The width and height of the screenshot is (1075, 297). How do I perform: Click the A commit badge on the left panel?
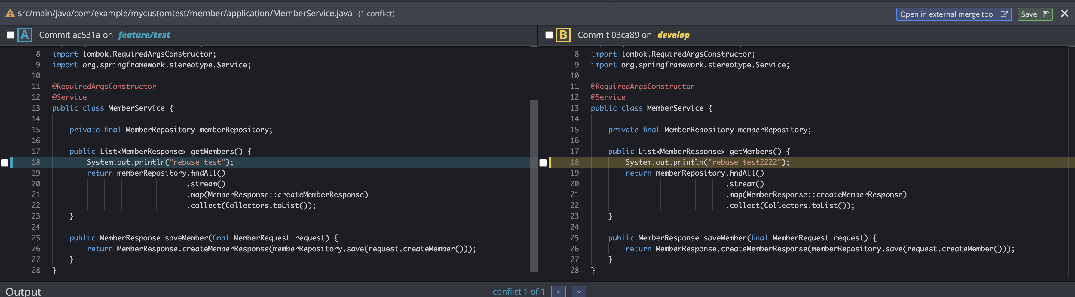25,35
